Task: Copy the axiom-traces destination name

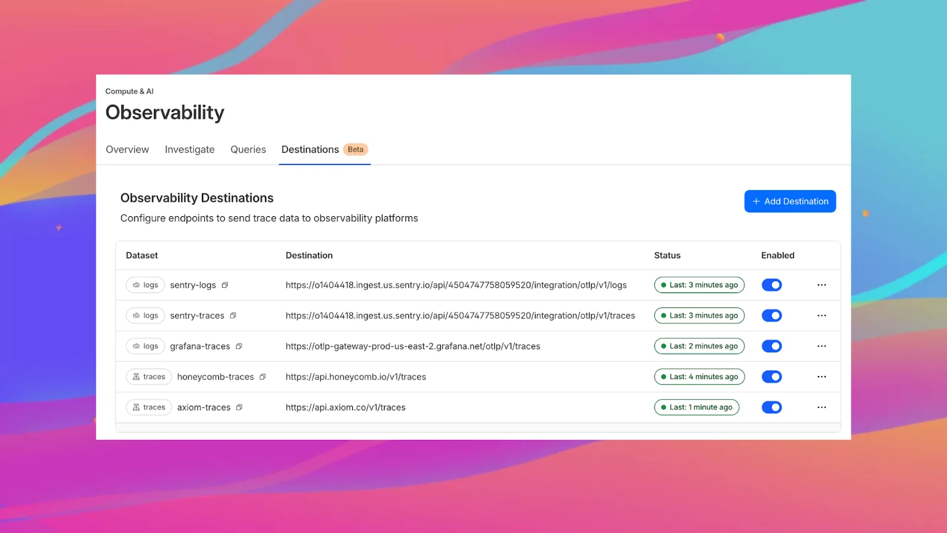Action: pos(239,407)
